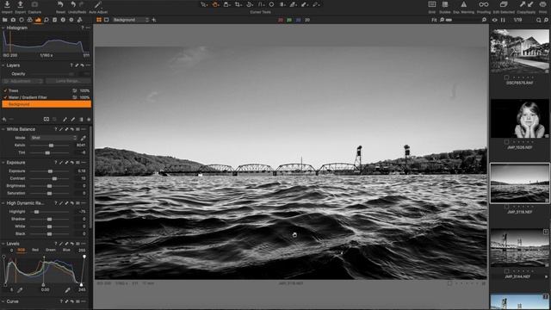The image size is (551, 310).
Task: Select the Red channel tab in Levels
Action: click(35, 251)
